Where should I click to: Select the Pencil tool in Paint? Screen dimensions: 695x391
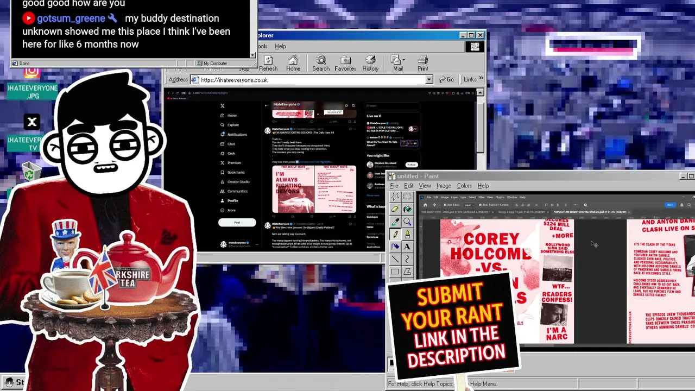395,234
